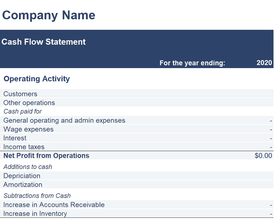Select the 2020 year value cell
276x220 pixels.
tap(264, 63)
